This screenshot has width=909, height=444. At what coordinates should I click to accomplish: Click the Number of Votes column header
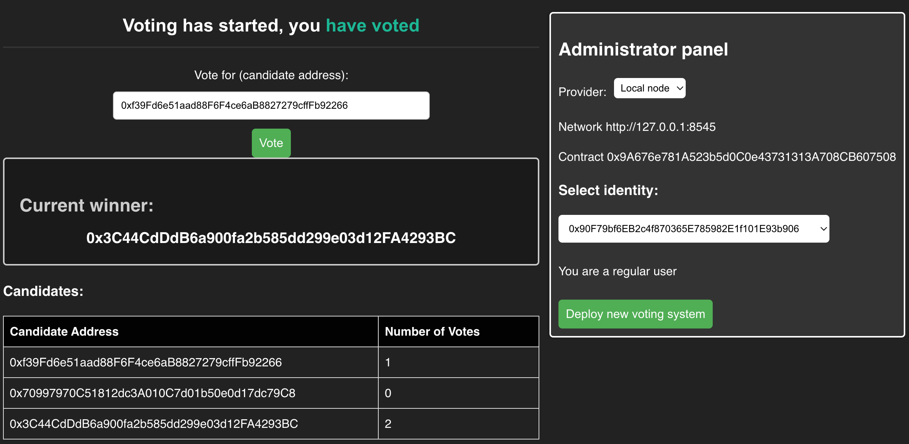tap(432, 331)
